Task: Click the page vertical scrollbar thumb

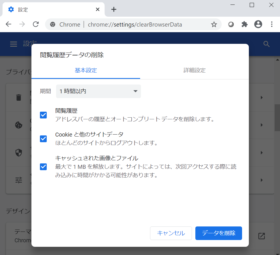Action: pyautogui.click(x=277, y=118)
